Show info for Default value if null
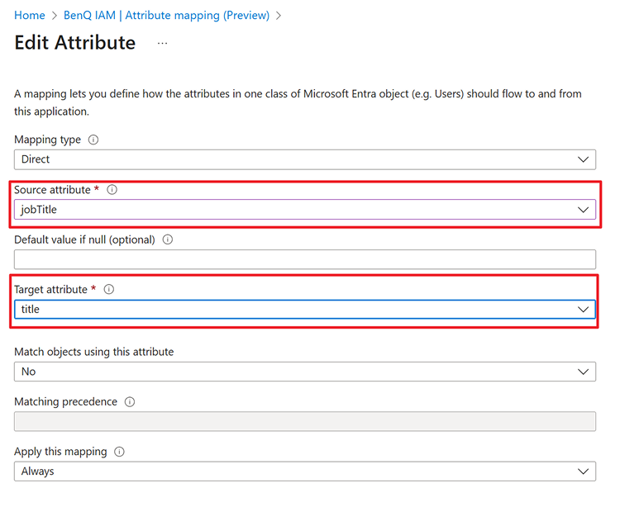 click(x=168, y=240)
